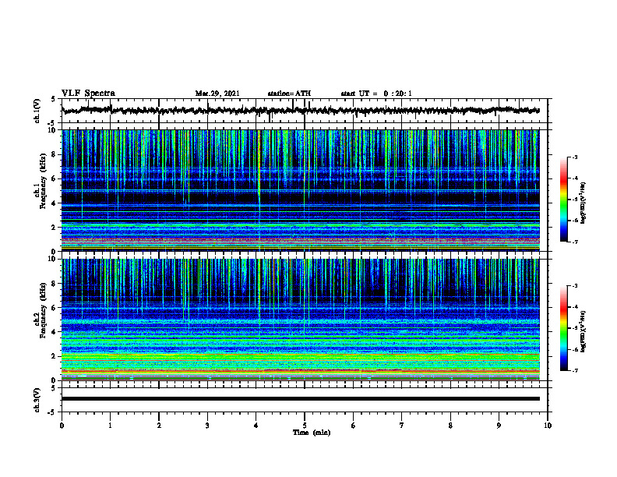Click the "start UT = 0 : 20: 1" text
This screenshot has height=477, width=617.
pos(376,94)
